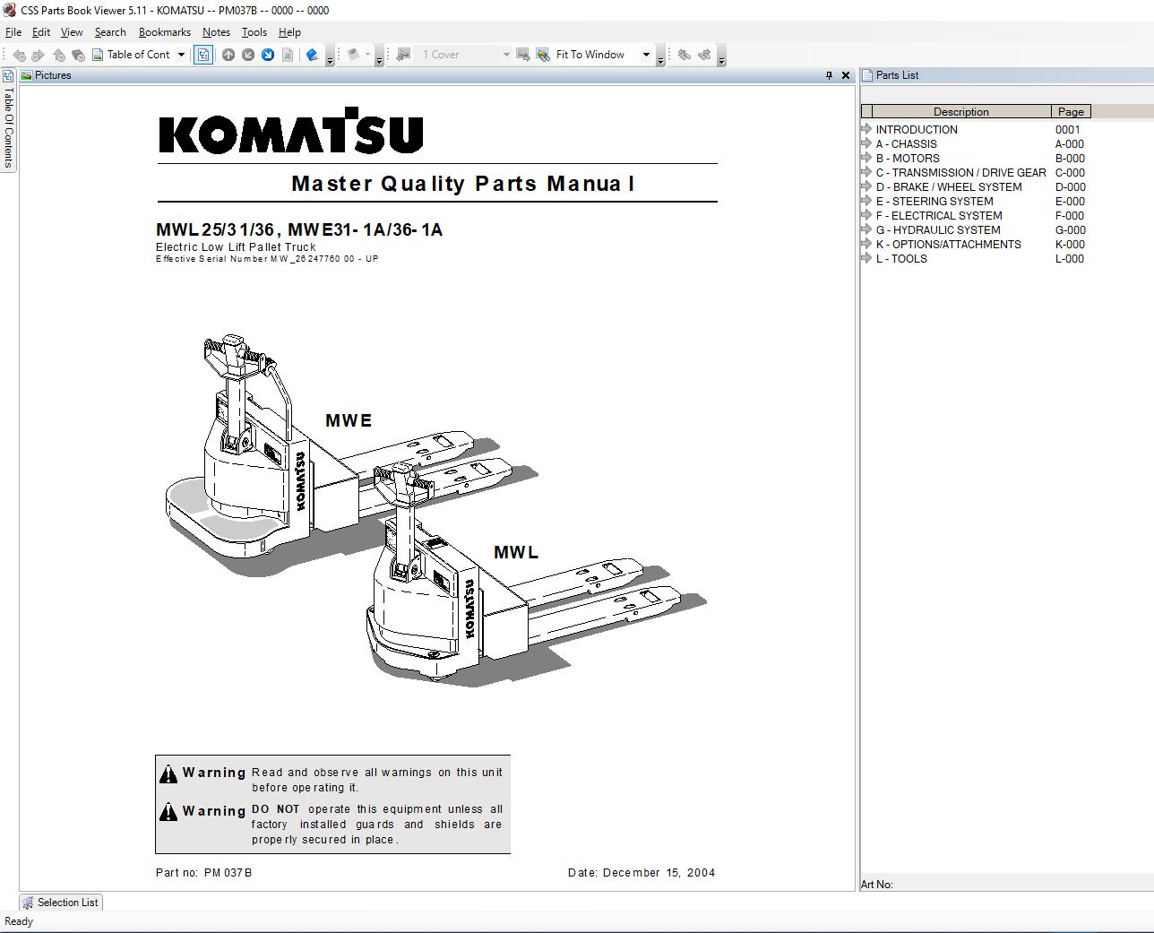Screen dimensions: 1154x933
Task: Pin the Pictures panel with pushpin
Action: pyautogui.click(x=829, y=75)
